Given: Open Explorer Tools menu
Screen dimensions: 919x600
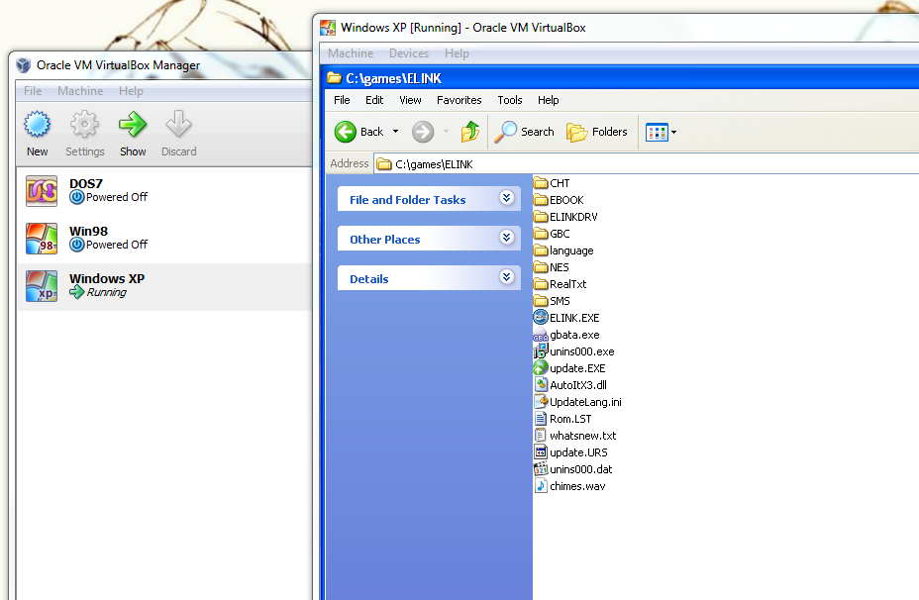Looking at the screenshot, I should [509, 100].
